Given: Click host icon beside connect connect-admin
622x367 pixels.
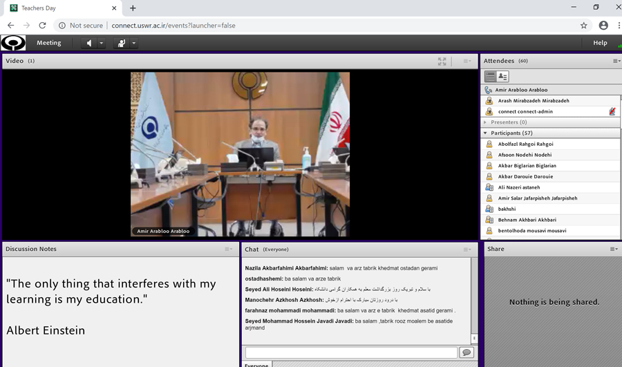Looking at the screenshot, I should tap(489, 111).
